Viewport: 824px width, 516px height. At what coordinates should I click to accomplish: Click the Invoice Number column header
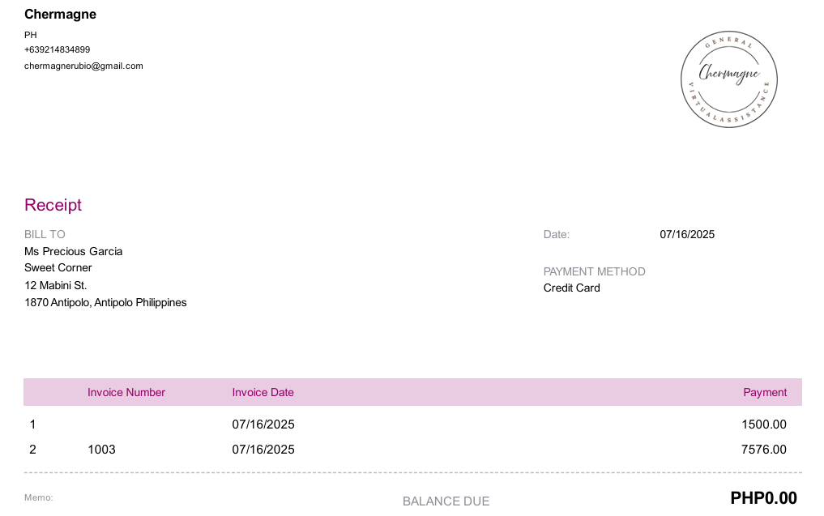(x=126, y=393)
